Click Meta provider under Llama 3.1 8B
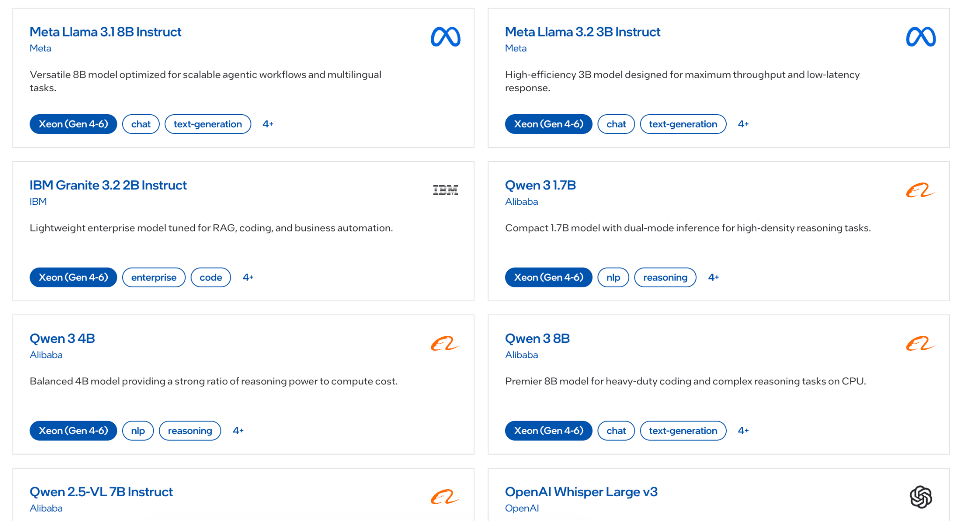Screen dimensions: 959x521 pos(41,48)
